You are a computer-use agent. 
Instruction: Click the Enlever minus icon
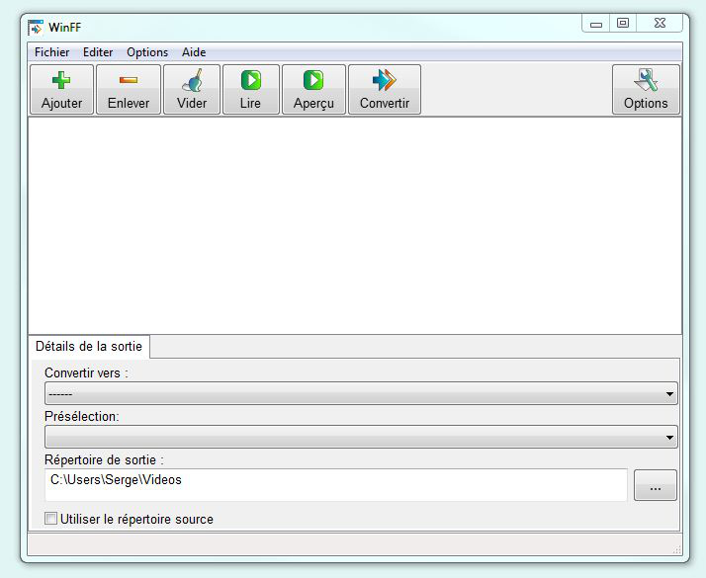point(128,81)
